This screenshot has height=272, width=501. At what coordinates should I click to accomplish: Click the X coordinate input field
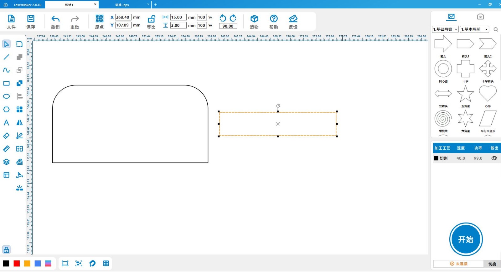[x=123, y=18]
